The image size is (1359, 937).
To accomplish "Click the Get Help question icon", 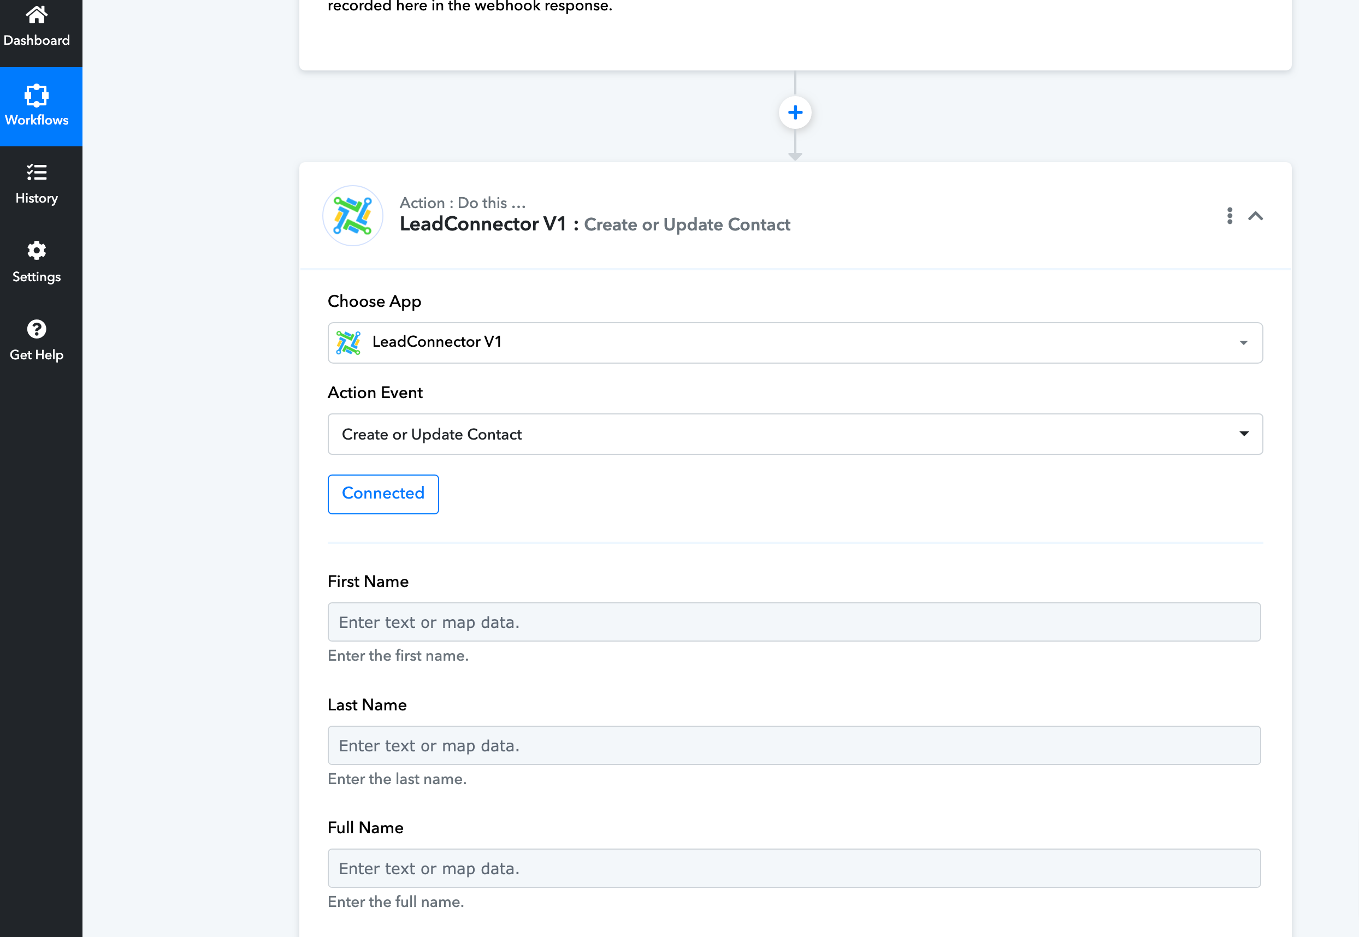I will coord(37,329).
